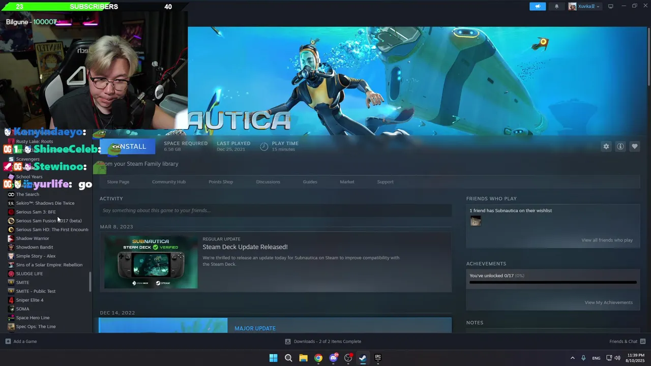This screenshot has height=366, width=651.
Task: Select SOMA in library list
Action: [22, 309]
